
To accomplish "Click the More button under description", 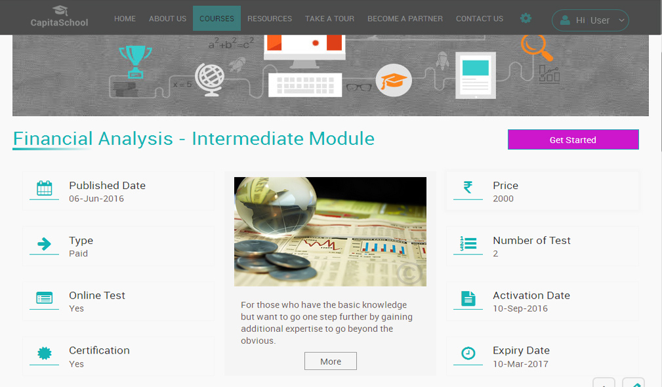I will click(331, 361).
